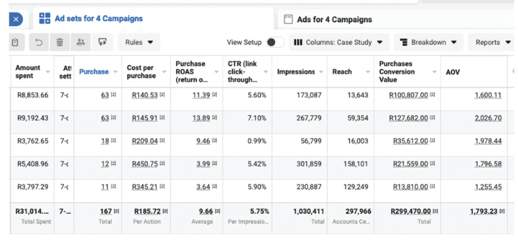Viewport: 518px width, 243px height.
Task: Select CTR value 0.99%
Action: (x=256, y=141)
